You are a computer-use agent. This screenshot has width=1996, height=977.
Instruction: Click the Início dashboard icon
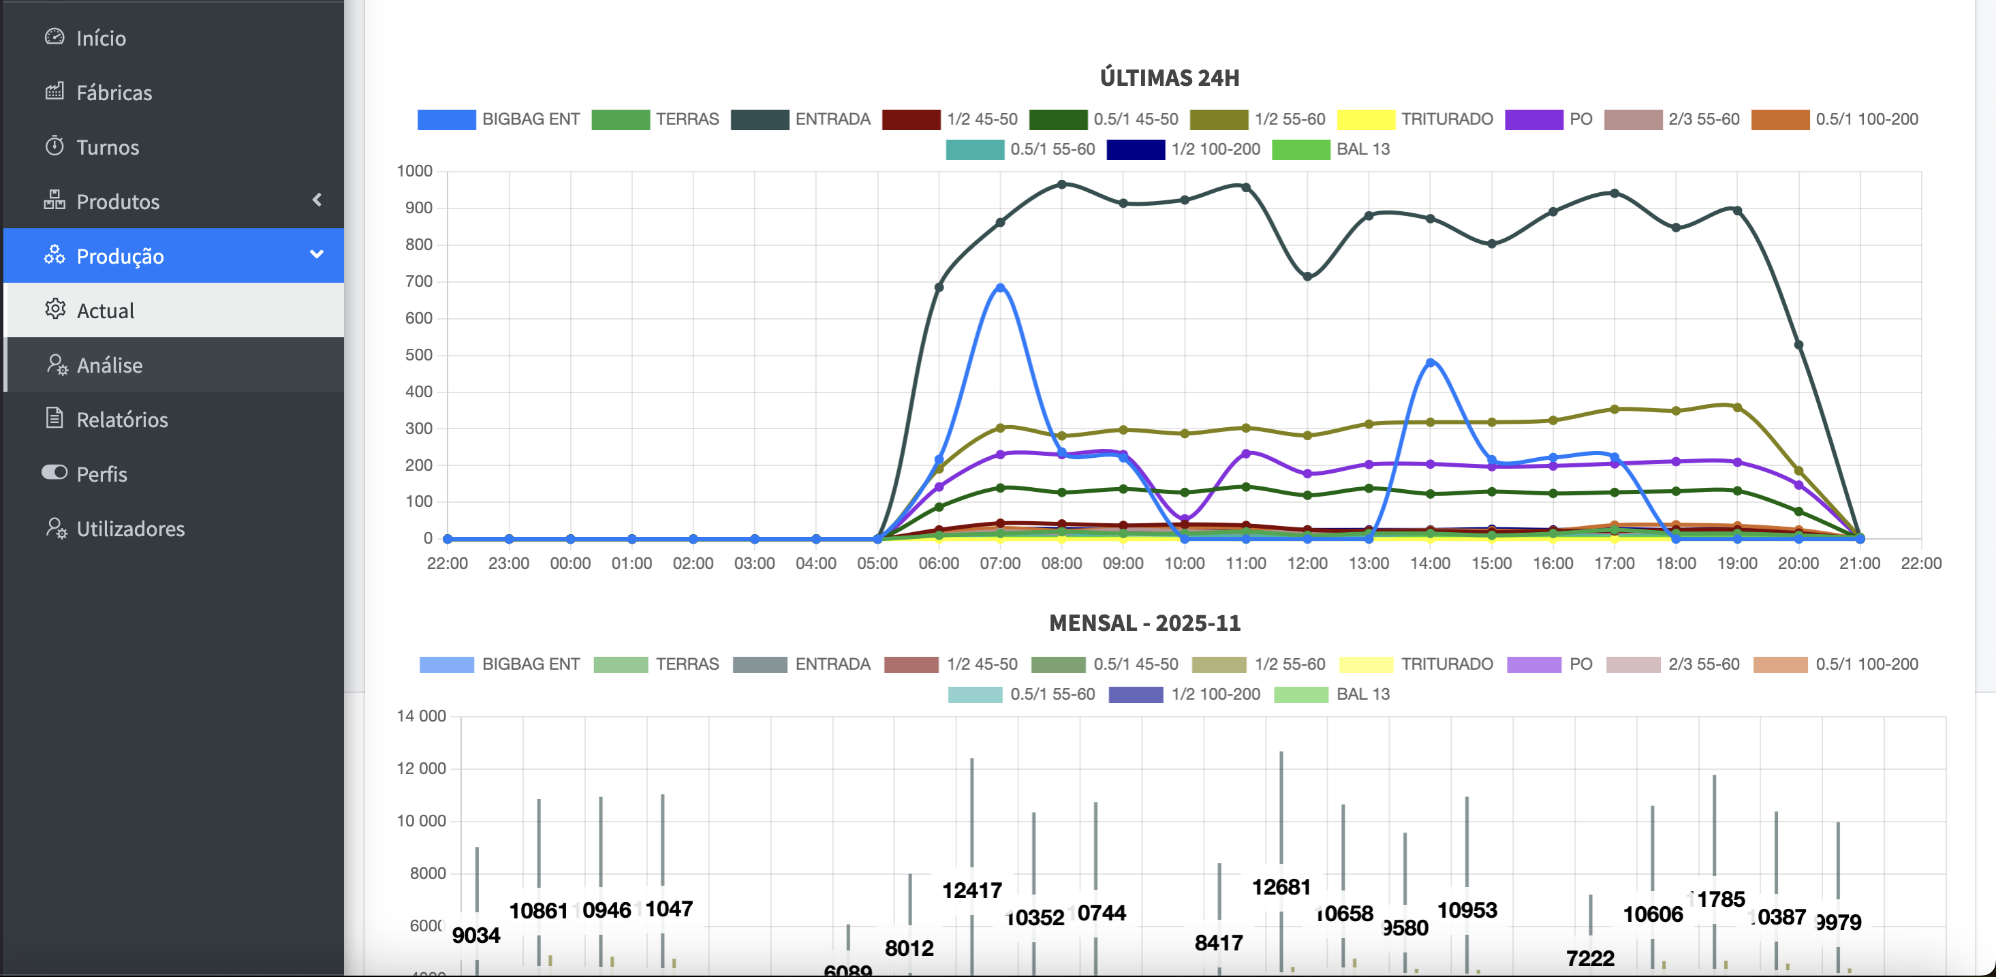pos(54,37)
